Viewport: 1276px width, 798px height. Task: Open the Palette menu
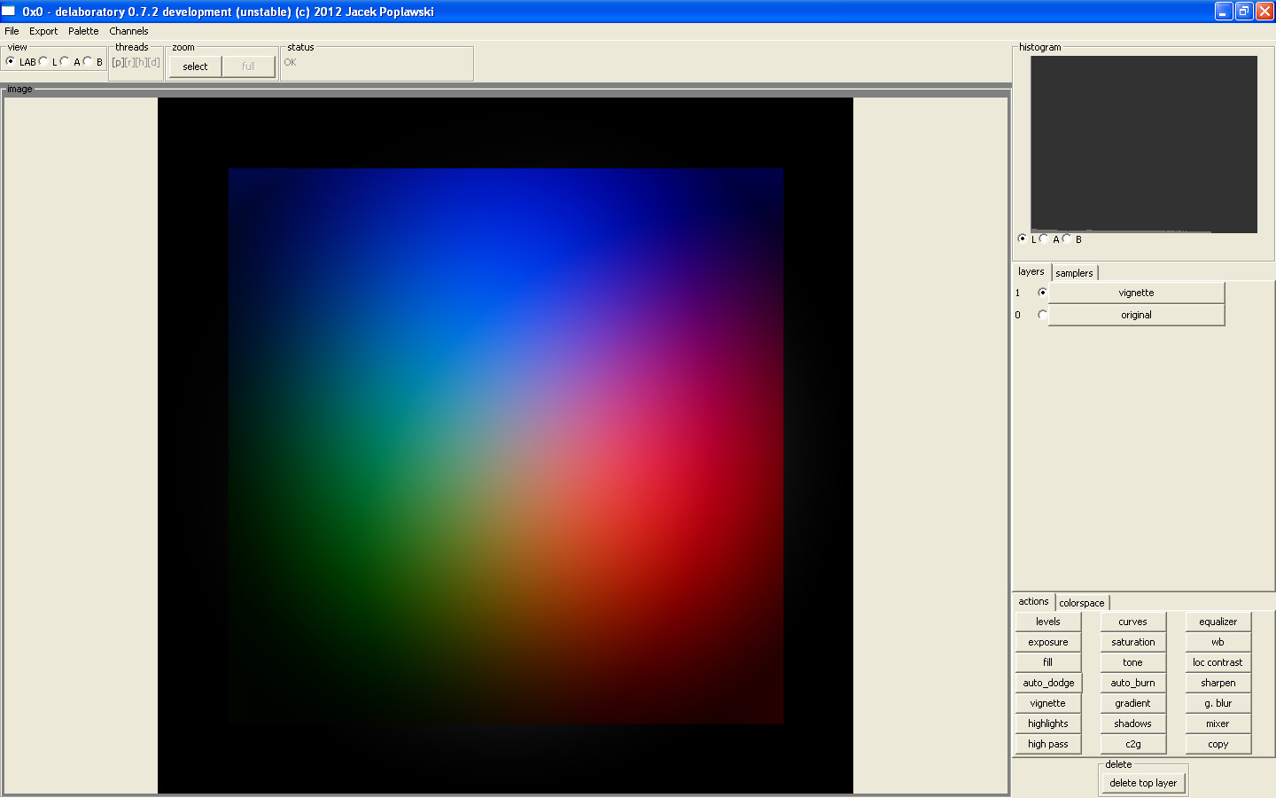coord(83,31)
